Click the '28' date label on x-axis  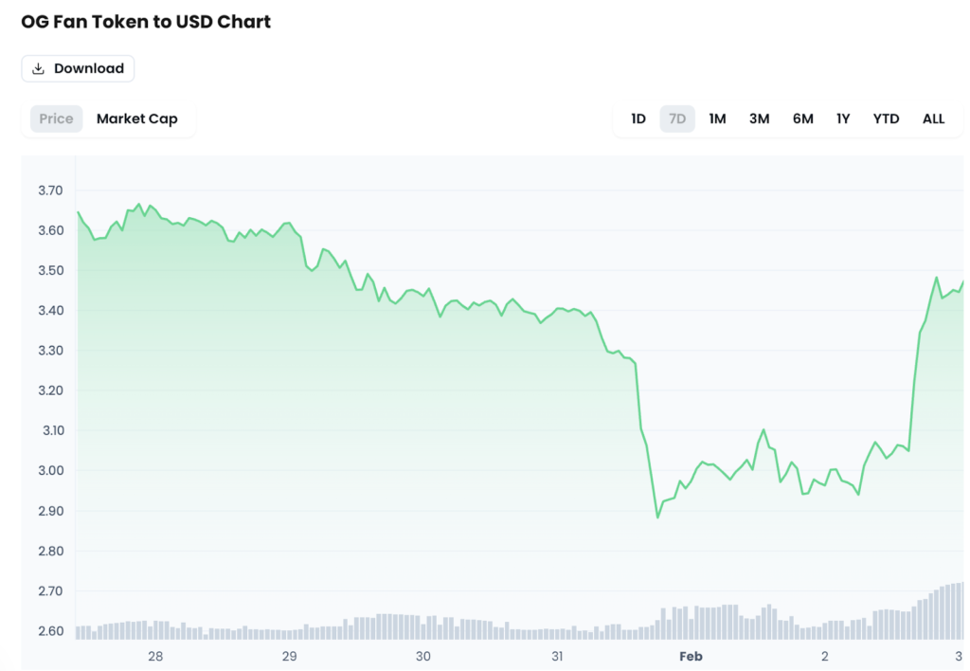155,656
